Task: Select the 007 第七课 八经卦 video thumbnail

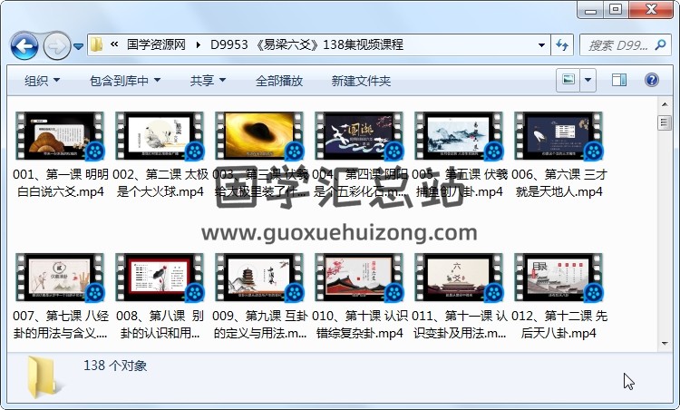Action: 60,278
